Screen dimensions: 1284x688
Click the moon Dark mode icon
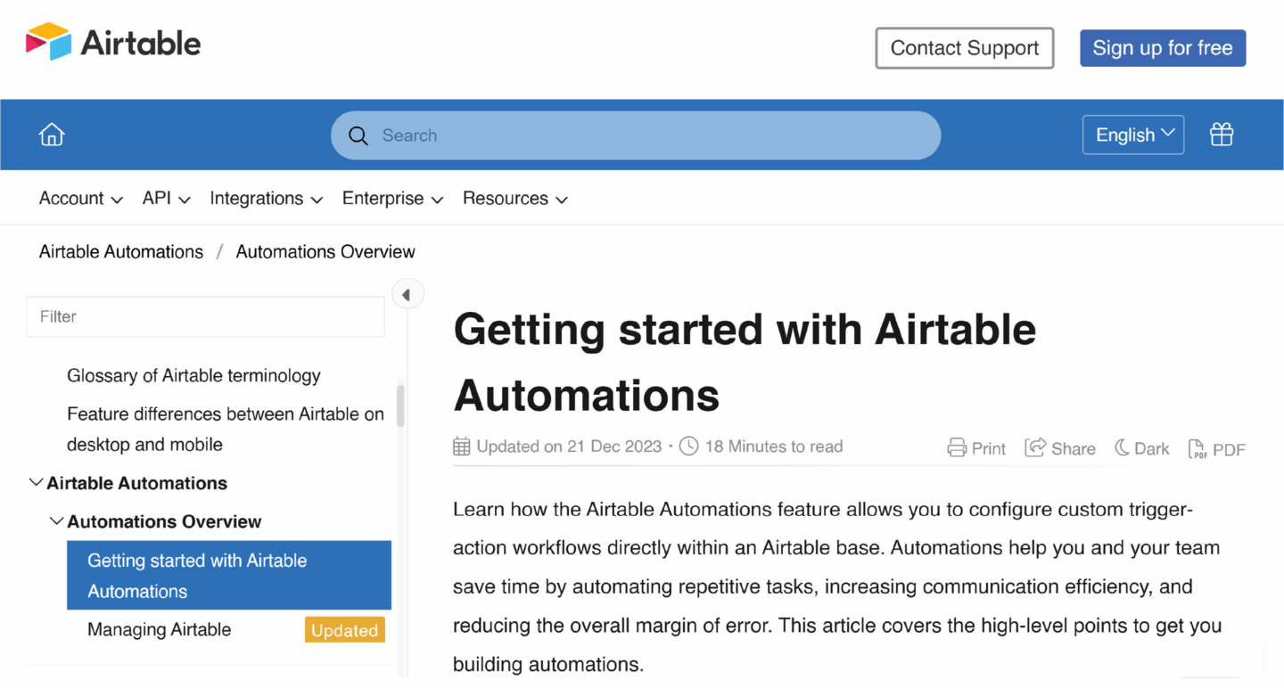coord(1122,447)
